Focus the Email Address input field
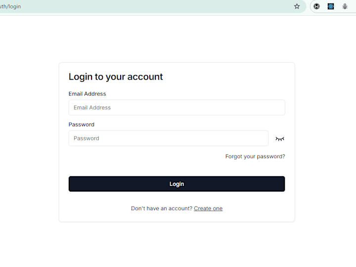The width and height of the screenshot is (356, 267). pos(177,107)
